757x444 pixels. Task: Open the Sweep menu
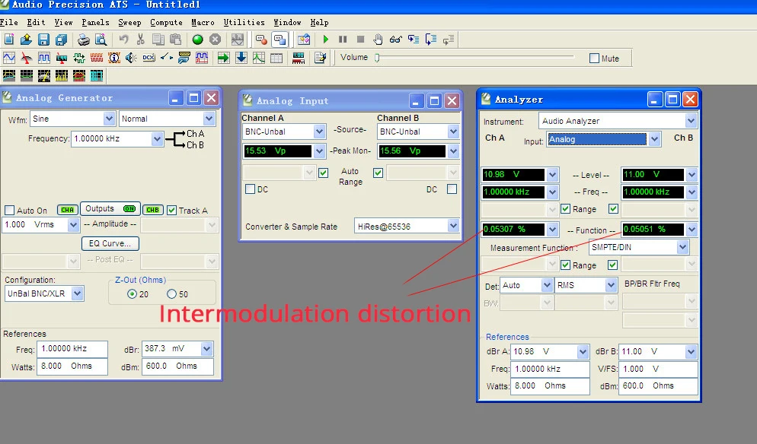click(129, 22)
